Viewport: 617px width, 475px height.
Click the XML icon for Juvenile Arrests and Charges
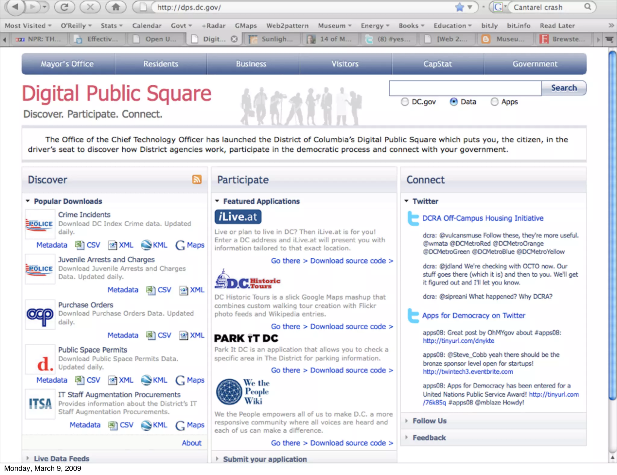coord(183,290)
